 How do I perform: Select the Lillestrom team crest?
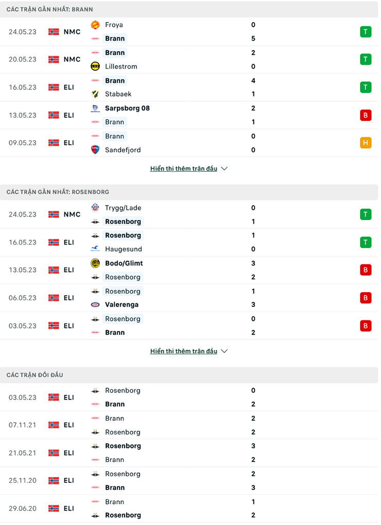(x=95, y=66)
